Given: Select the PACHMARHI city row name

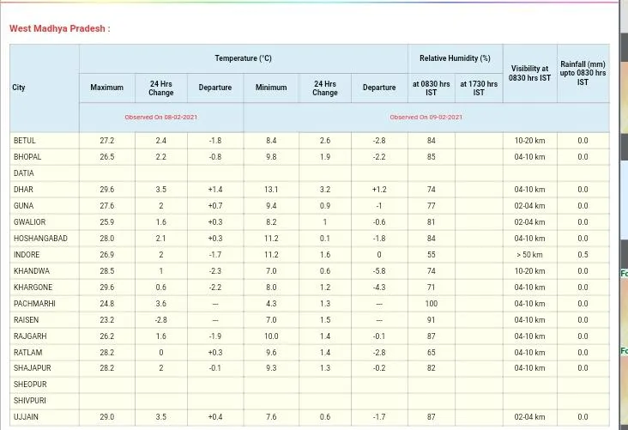Looking at the screenshot, I should [34, 304].
